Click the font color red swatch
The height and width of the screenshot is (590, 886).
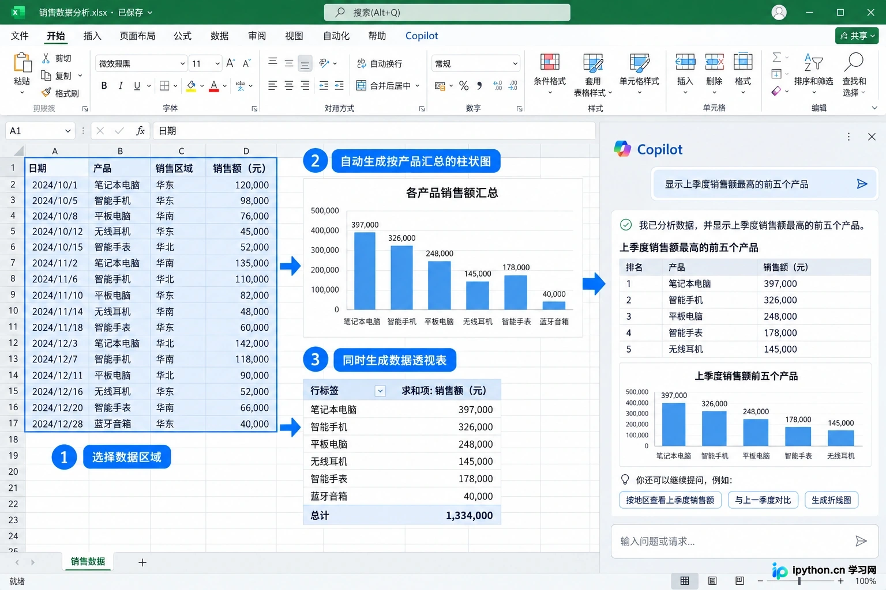(214, 90)
